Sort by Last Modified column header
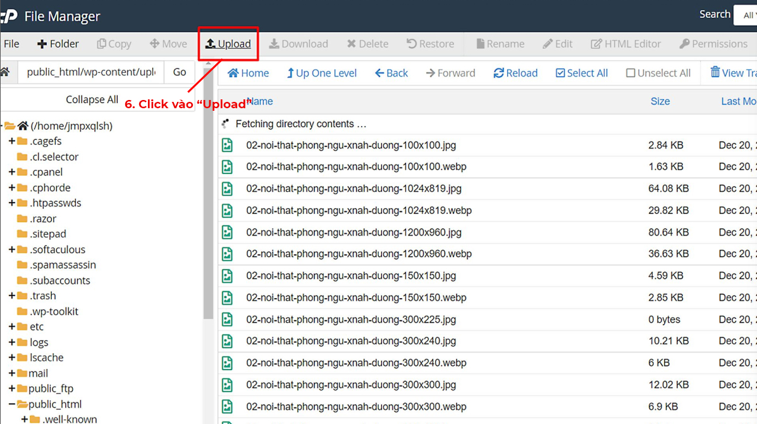The width and height of the screenshot is (757, 424). click(x=739, y=101)
